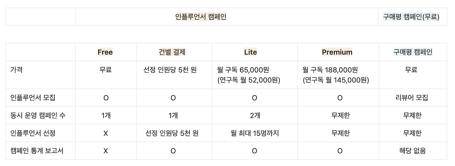Click the 리뷰어 모집 cell
The image size is (455, 166).
[413, 98]
